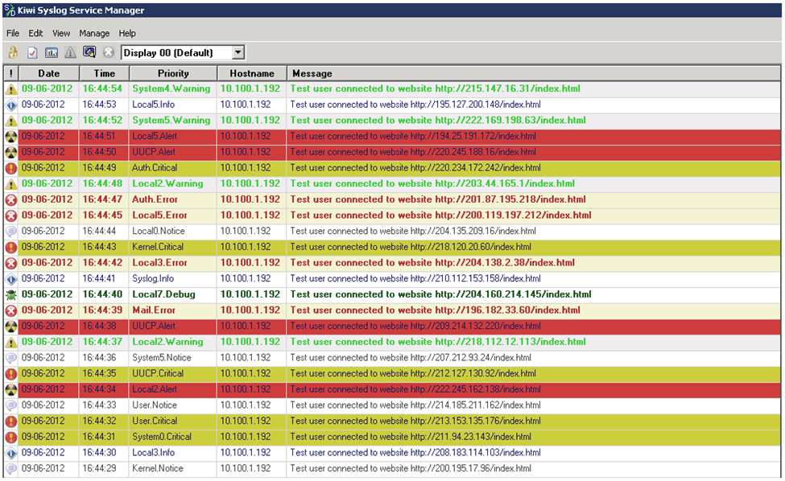785x481 pixels.
Task: Click the notice bubble icon on the Local0.Notice row
Action: pos(9,231)
